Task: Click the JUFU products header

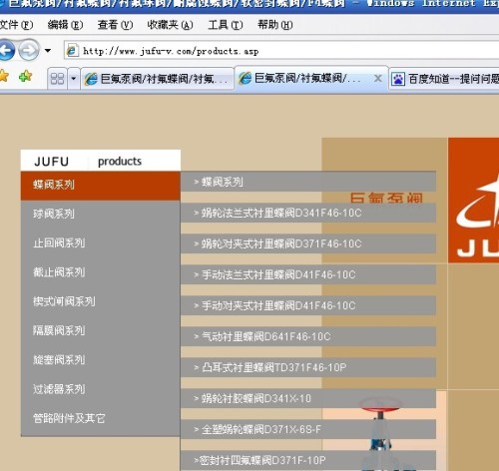Action: coord(101,161)
